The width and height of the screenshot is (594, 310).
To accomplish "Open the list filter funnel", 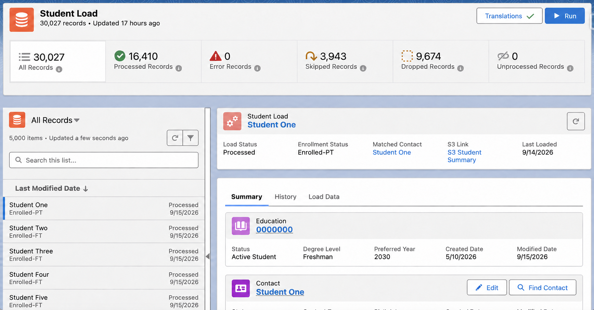I will [191, 138].
